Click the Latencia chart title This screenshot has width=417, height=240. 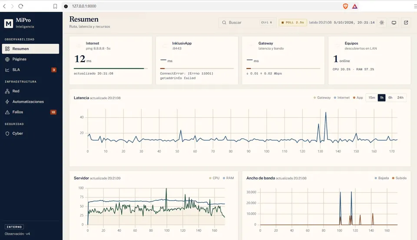(81, 98)
